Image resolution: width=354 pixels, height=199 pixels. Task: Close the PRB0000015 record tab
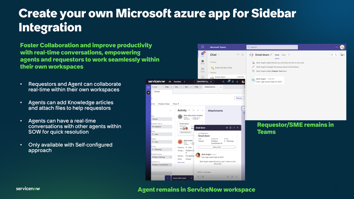[x=221, y=87]
